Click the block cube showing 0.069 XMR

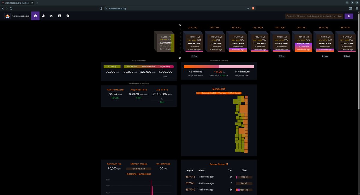(x=301, y=42)
